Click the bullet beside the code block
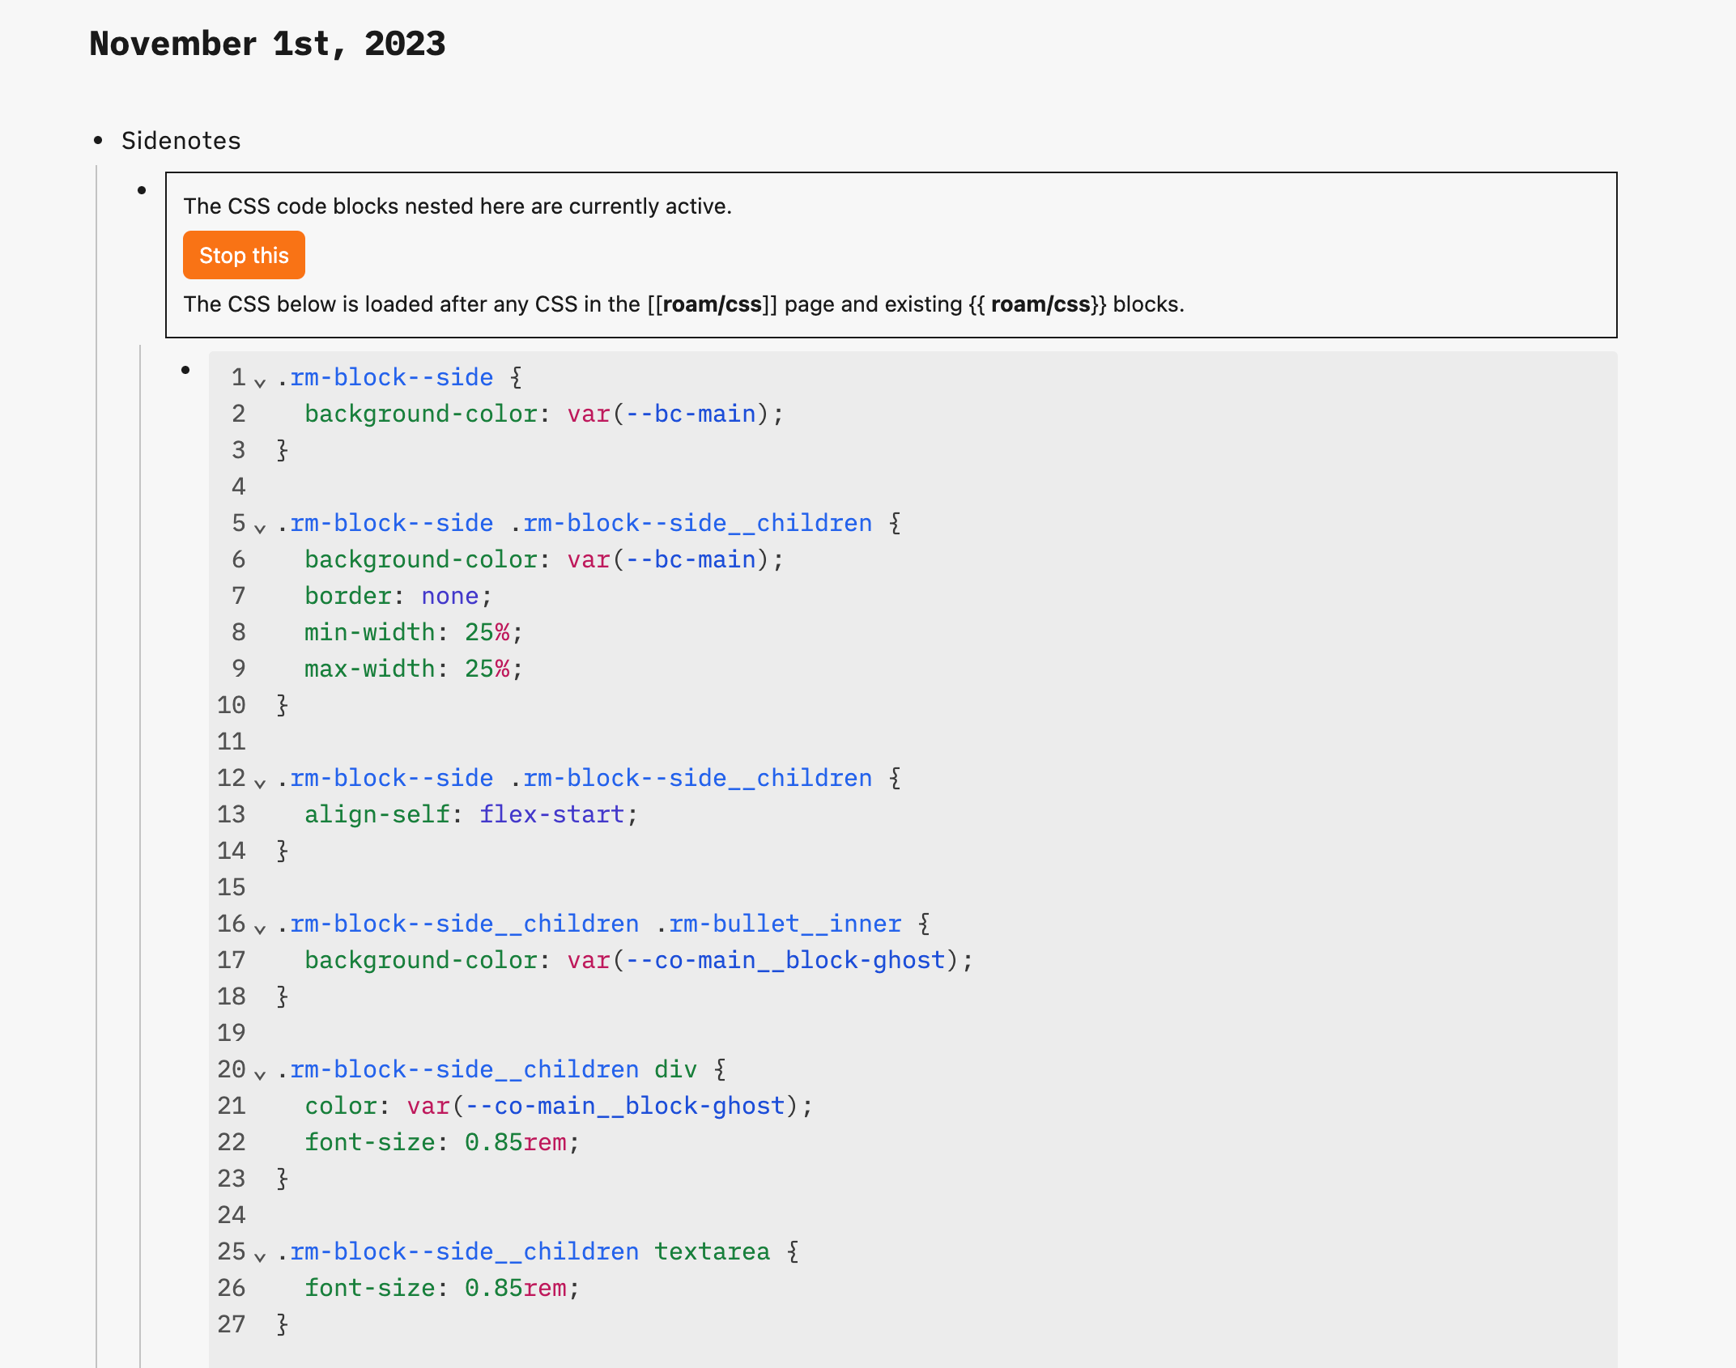Screen dimensions: 1736x1368 [185, 370]
